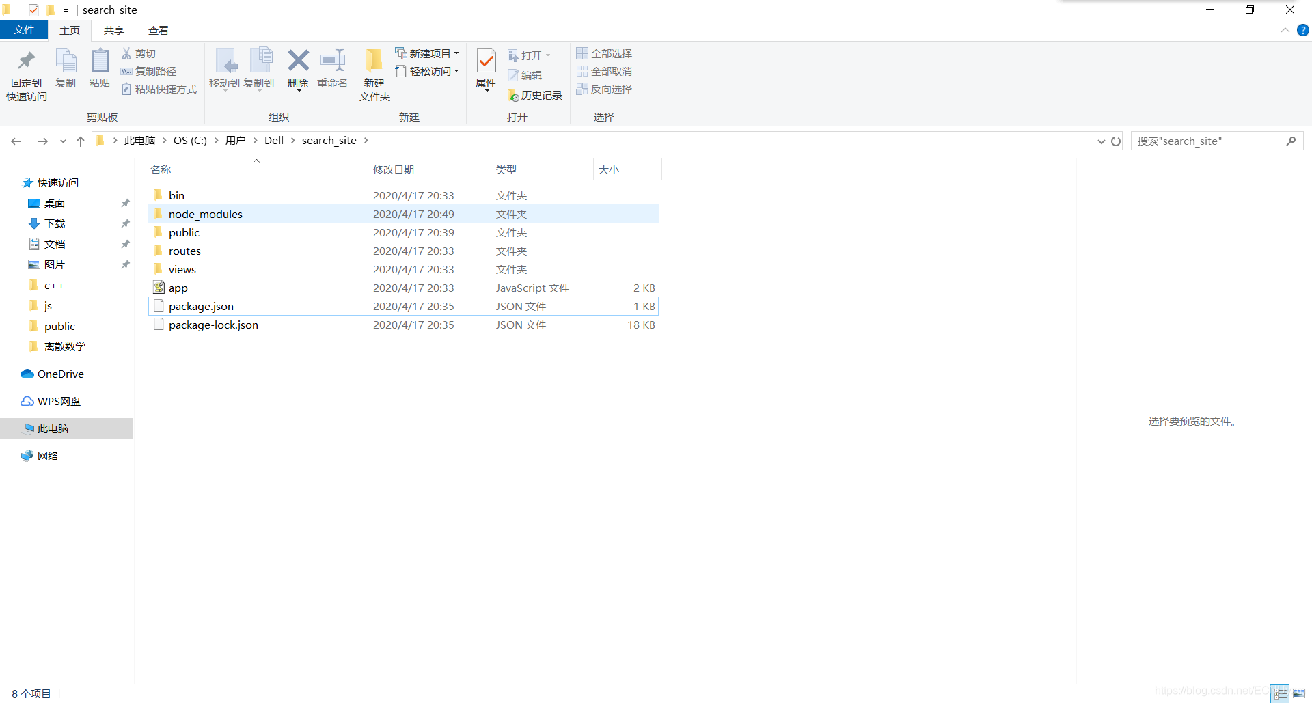Sort by Size (大小) column header
The width and height of the screenshot is (1312, 703).
coord(627,169)
